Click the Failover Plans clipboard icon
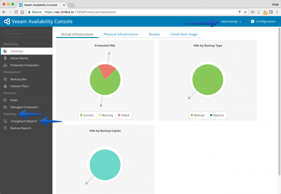281x194 pixels. click(5, 86)
